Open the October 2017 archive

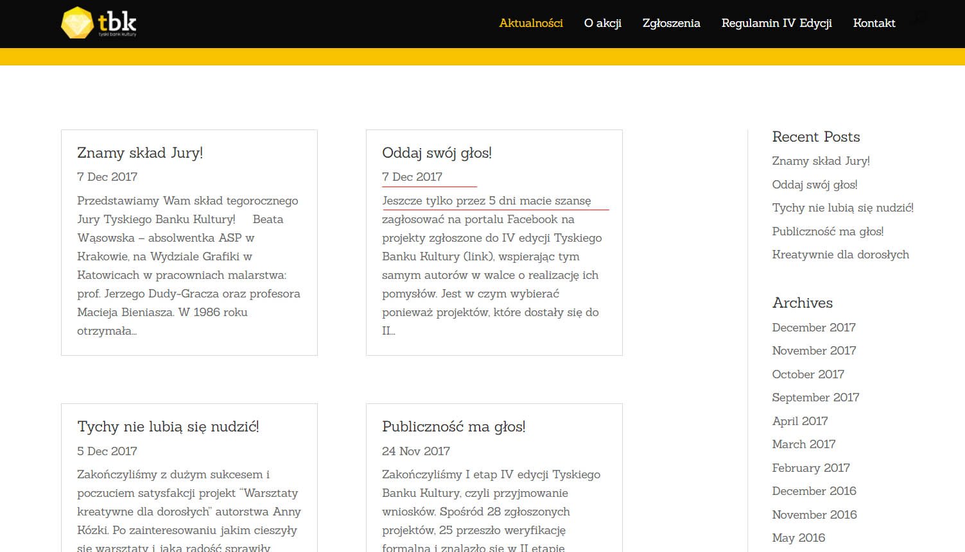coord(808,374)
